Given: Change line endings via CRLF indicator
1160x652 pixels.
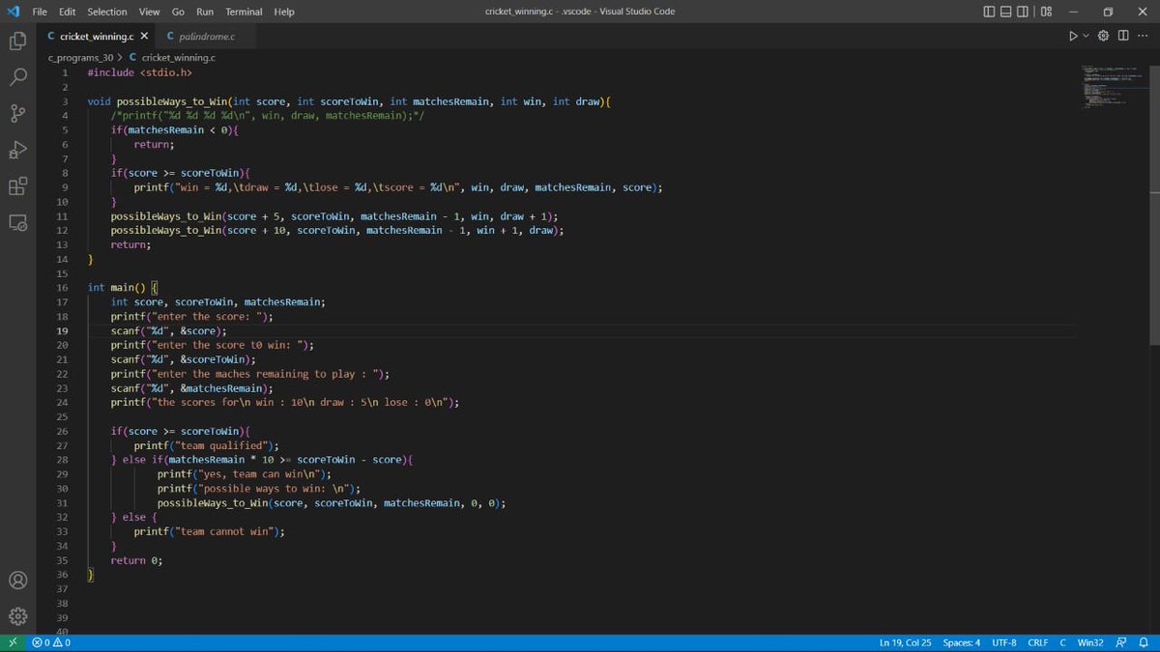Looking at the screenshot, I should (x=1037, y=641).
